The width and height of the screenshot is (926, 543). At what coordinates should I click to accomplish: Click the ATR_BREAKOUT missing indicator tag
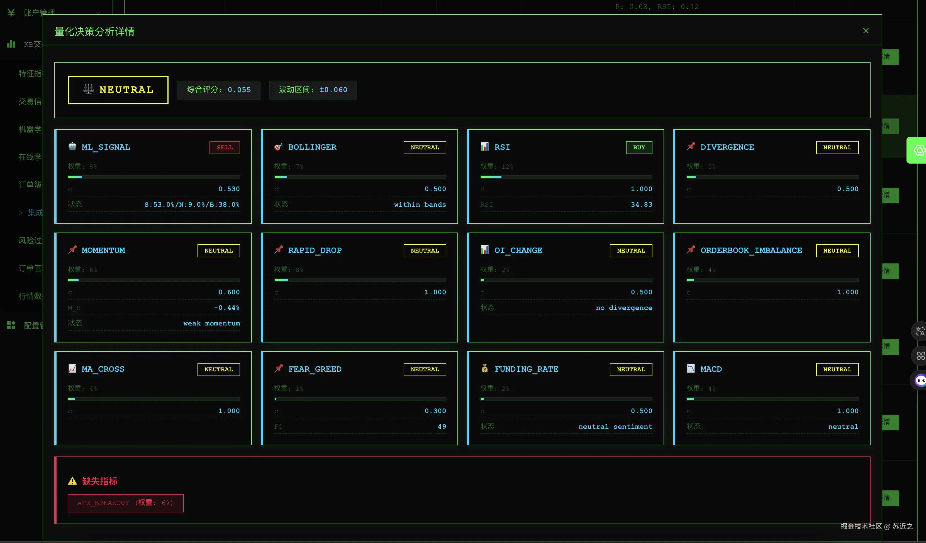pyautogui.click(x=125, y=503)
